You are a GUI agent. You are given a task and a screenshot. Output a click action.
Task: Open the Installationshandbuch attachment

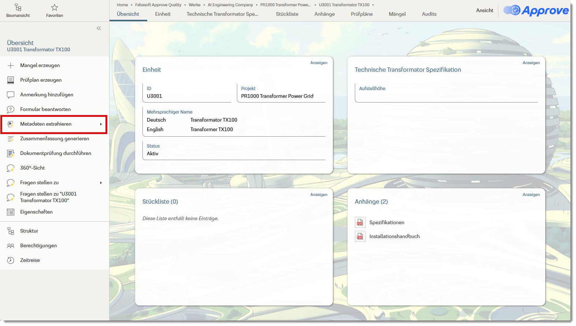[394, 237]
